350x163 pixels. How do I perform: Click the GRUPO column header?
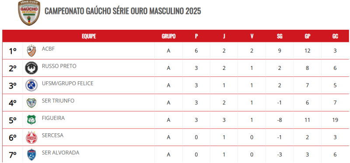point(168,36)
